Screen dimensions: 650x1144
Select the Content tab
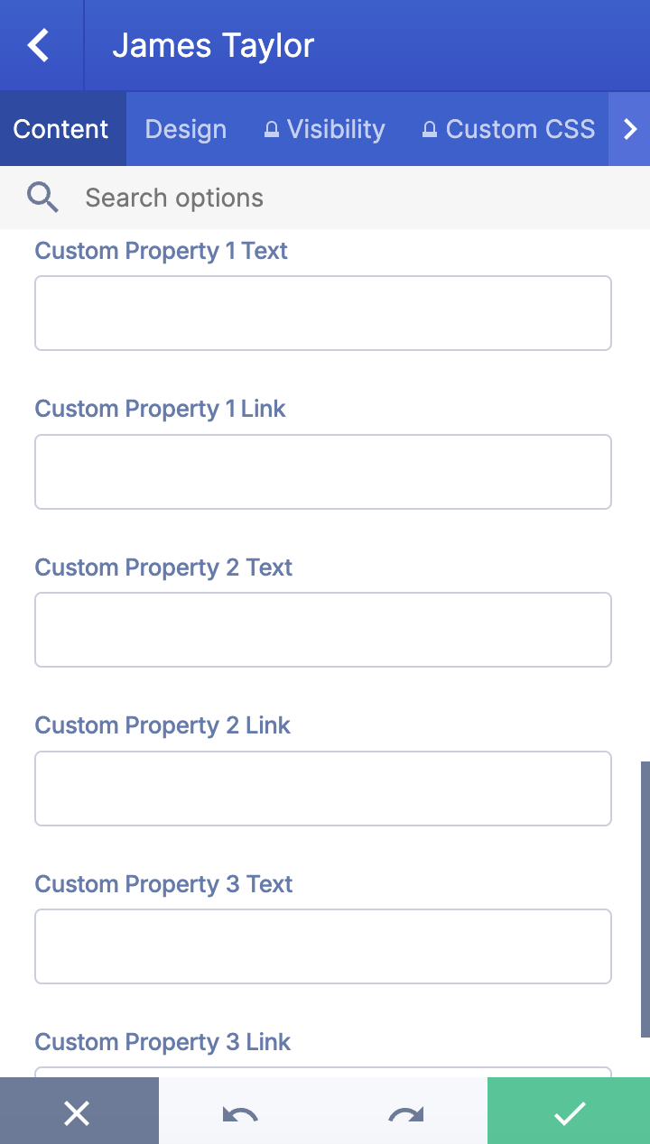tap(61, 128)
